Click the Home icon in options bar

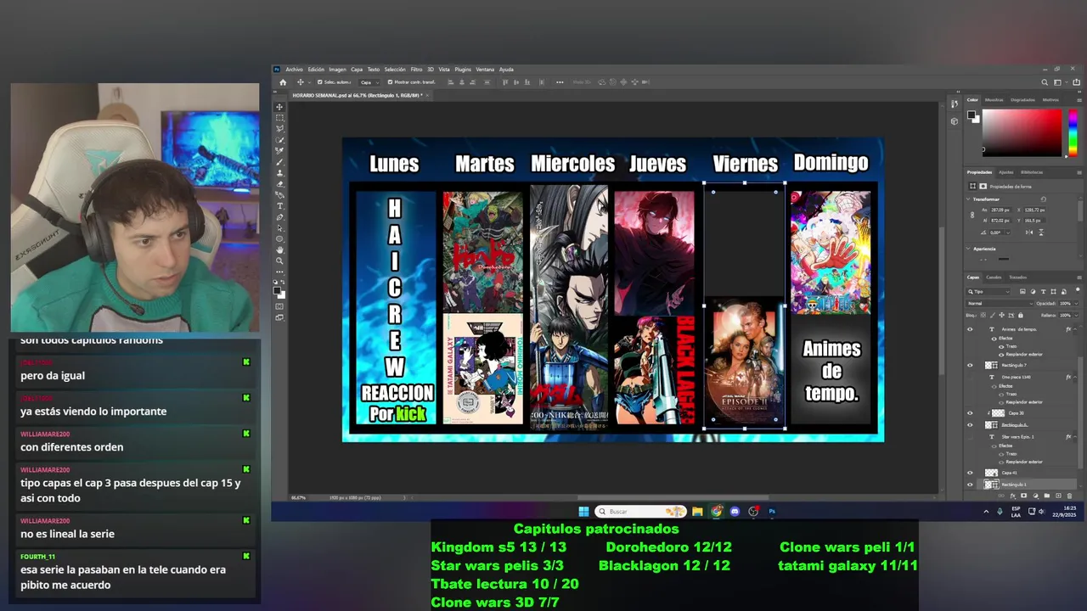[x=284, y=82]
